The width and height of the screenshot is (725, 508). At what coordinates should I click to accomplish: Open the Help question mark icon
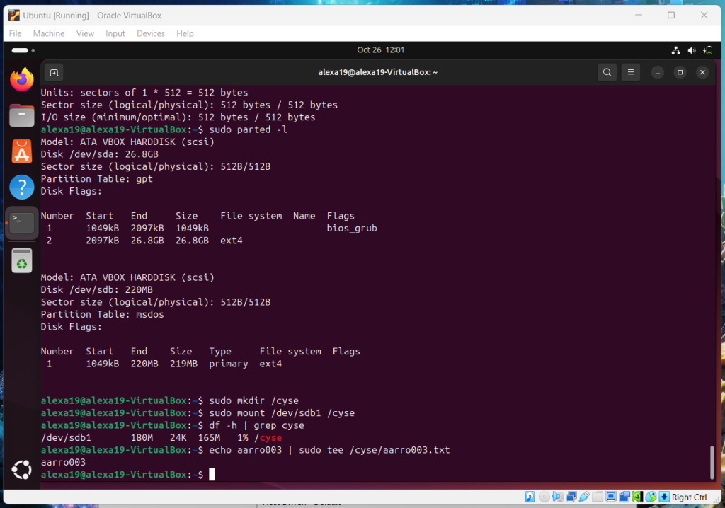22,187
